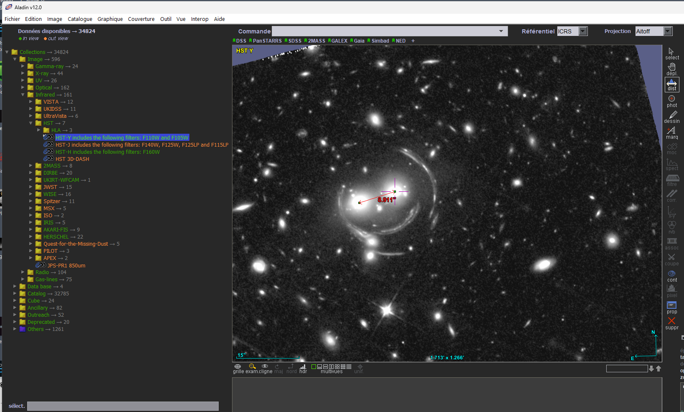Collapse the HST folder

coord(31,123)
